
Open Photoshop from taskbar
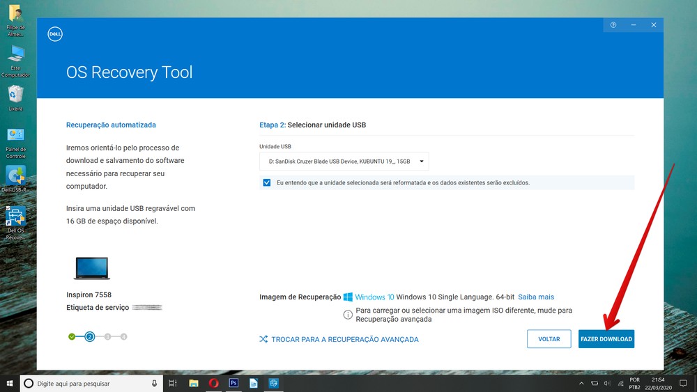233,383
